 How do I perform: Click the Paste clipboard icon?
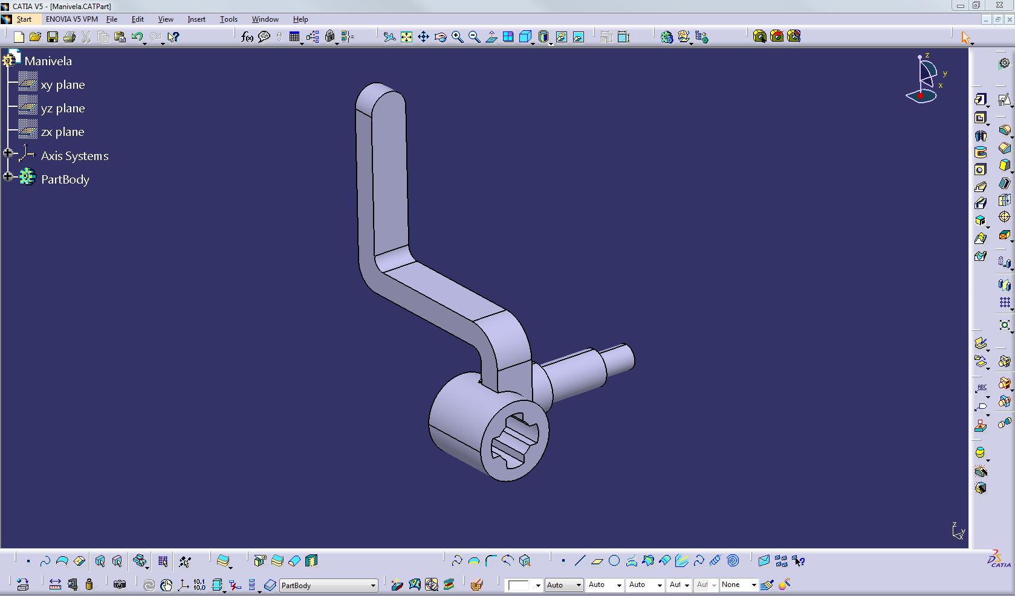120,37
